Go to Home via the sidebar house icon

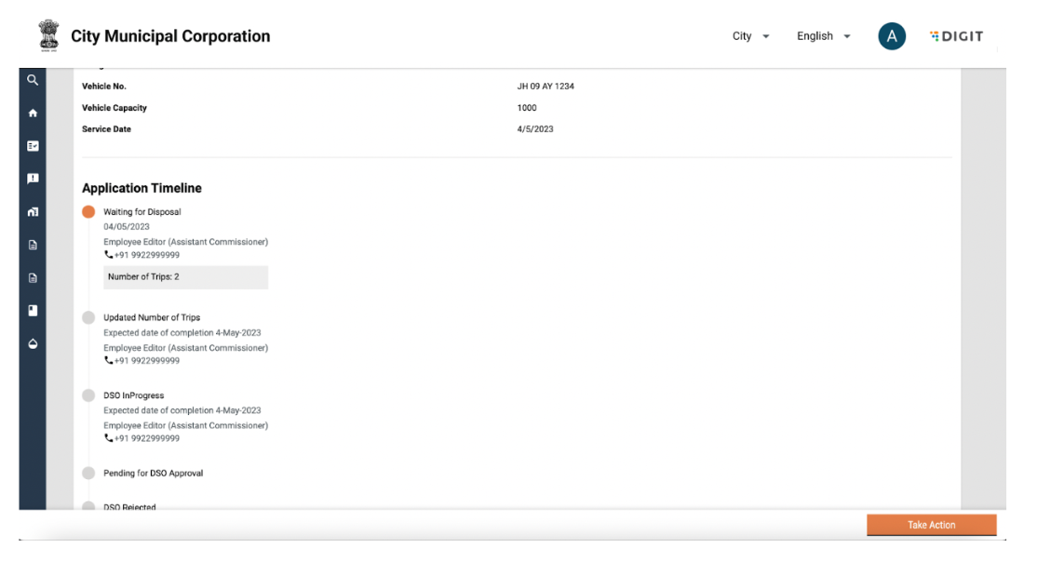[33, 113]
